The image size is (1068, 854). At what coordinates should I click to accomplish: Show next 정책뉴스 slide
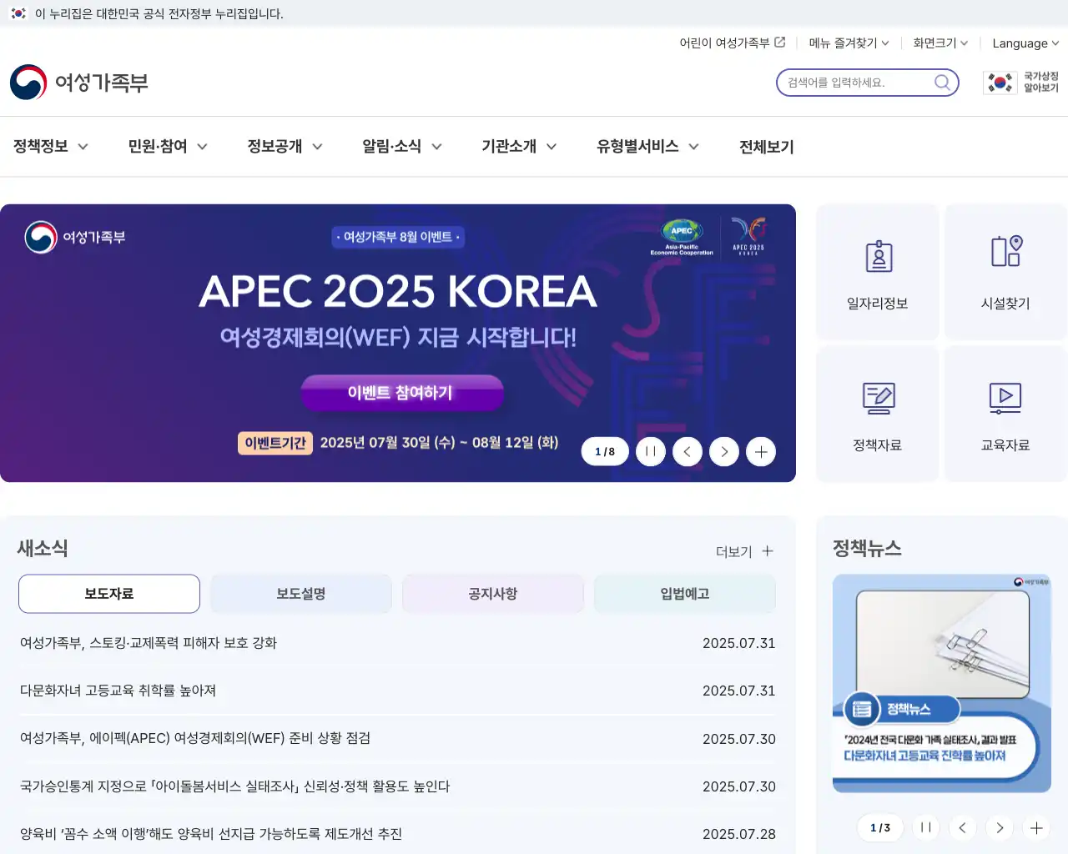[1000, 827]
